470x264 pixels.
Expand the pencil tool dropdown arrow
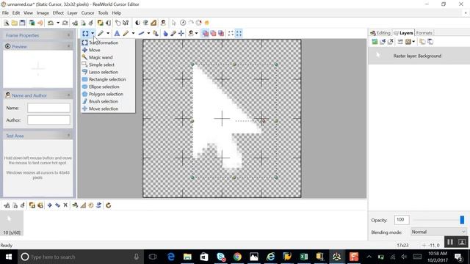pyautogui.click(x=133, y=33)
